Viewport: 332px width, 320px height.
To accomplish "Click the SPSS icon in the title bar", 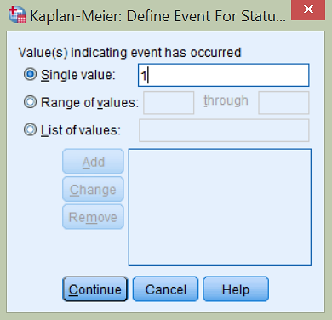I will coord(17,14).
